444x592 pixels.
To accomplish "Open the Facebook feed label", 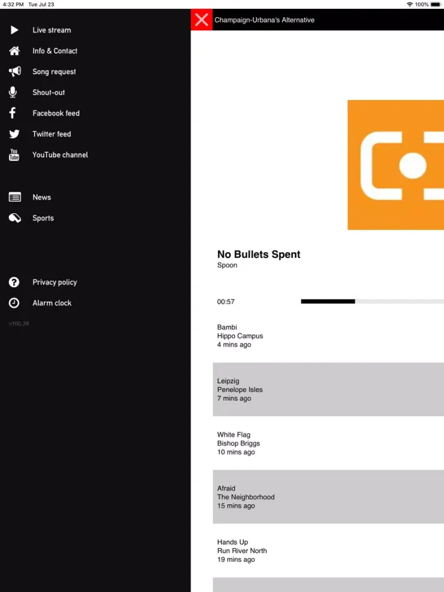I will pos(56,113).
